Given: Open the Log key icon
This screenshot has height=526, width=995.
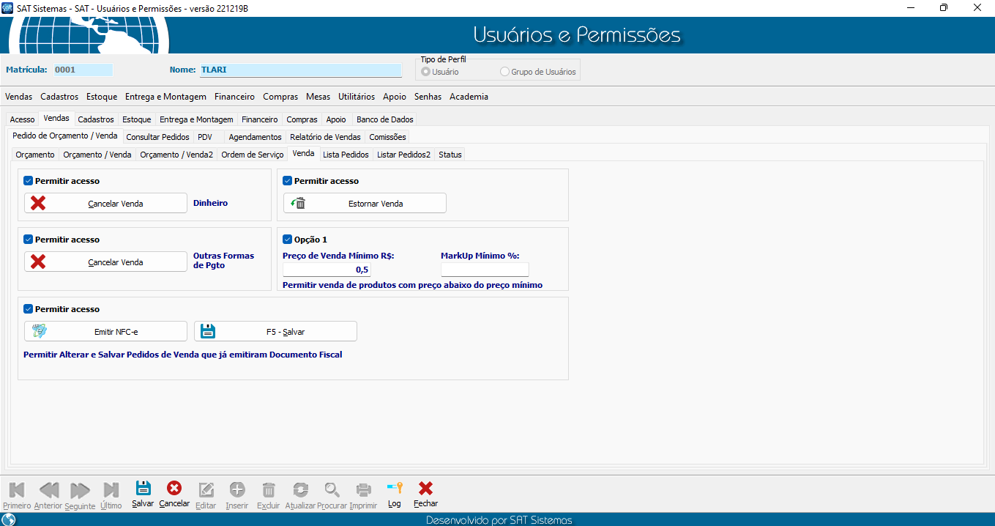Looking at the screenshot, I should (x=395, y=489).
